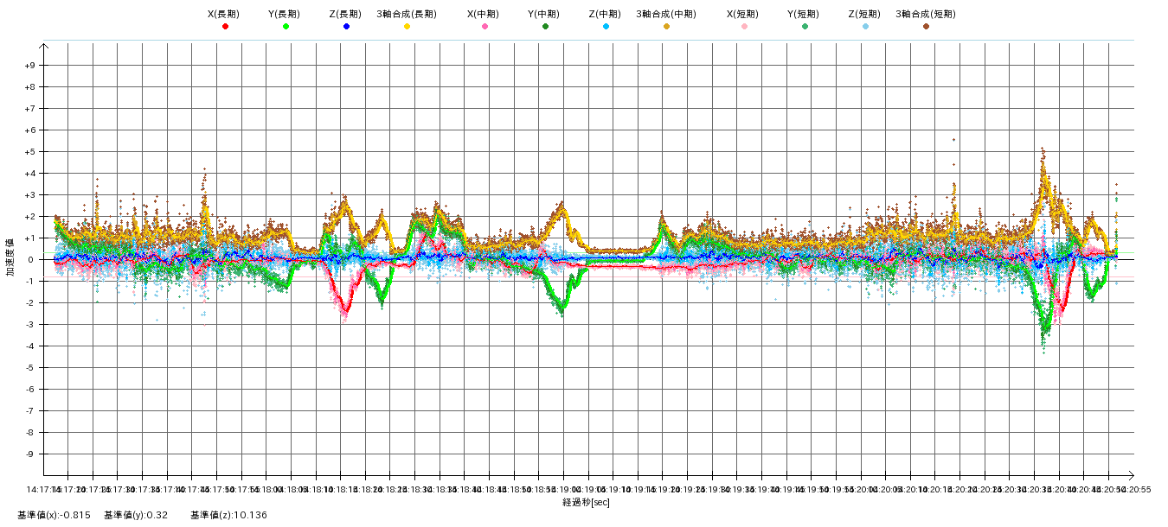The height and width of the screenshot is (527, 1168).
Task: Click the pink X(中期) legend dot
Action: 485,27
